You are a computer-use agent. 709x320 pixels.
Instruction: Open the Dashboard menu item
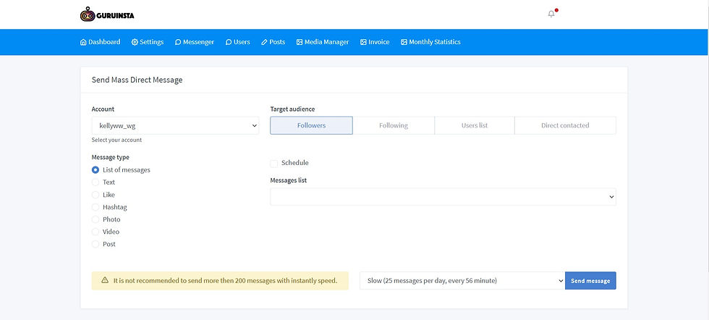101,42
